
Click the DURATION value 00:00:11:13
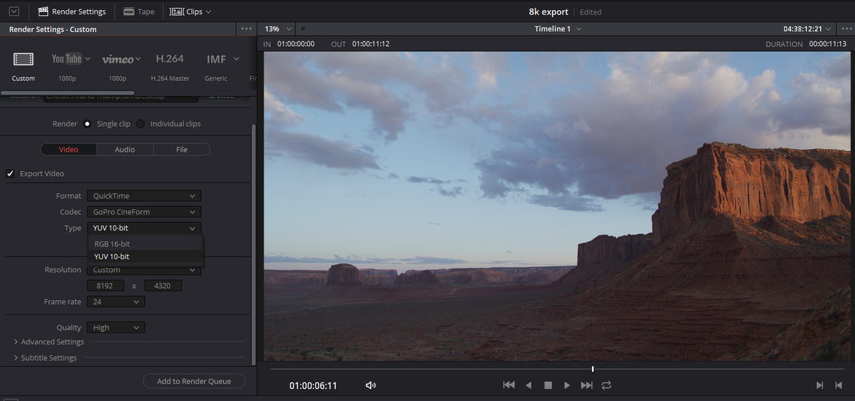tap(828, 44)
